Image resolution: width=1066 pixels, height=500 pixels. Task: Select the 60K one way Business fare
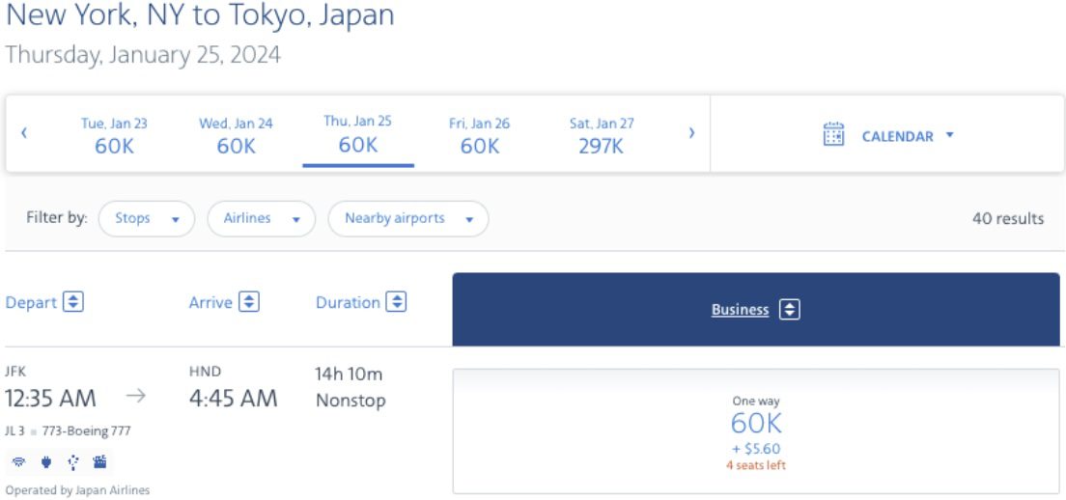point(756,431)
